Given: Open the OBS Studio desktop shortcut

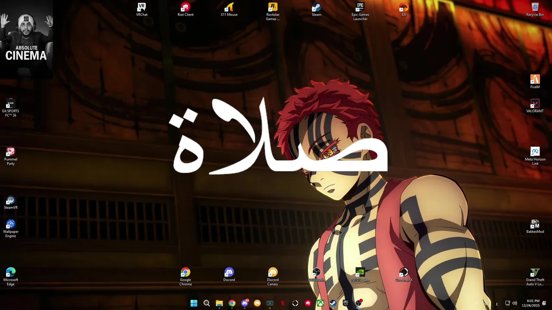Looking at the screenshot, I should point(317,275).
